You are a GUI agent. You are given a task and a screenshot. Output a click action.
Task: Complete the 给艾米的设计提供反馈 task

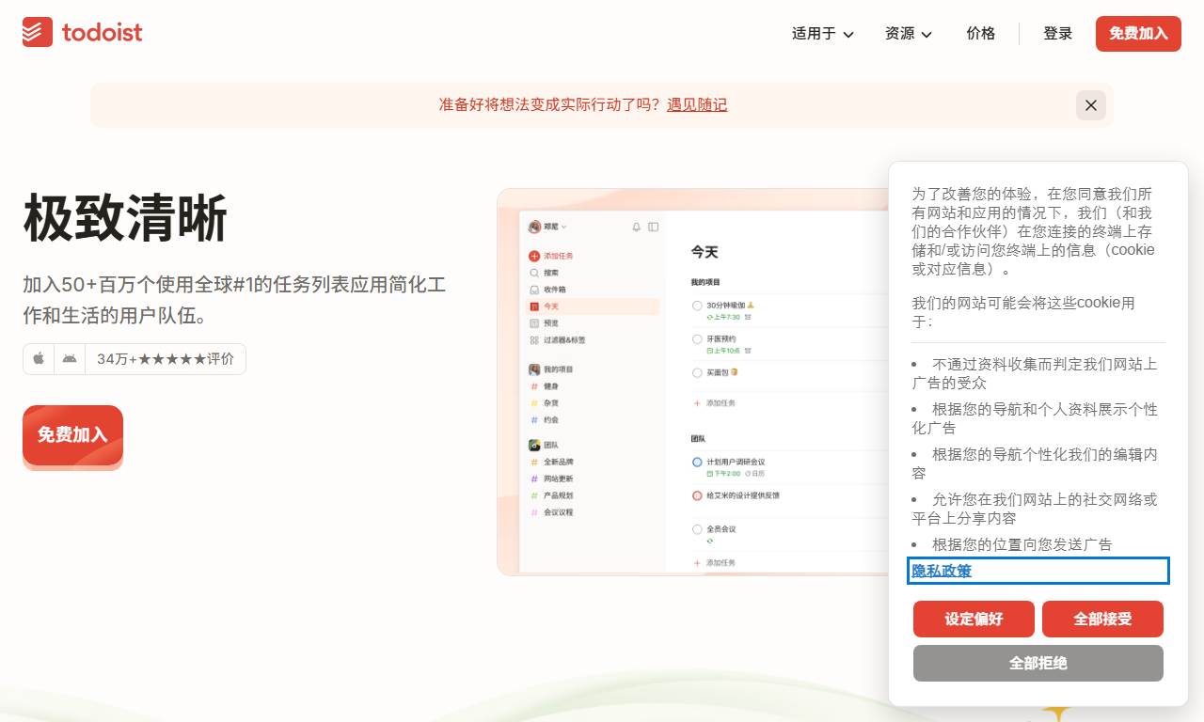(x=697, y=495)
